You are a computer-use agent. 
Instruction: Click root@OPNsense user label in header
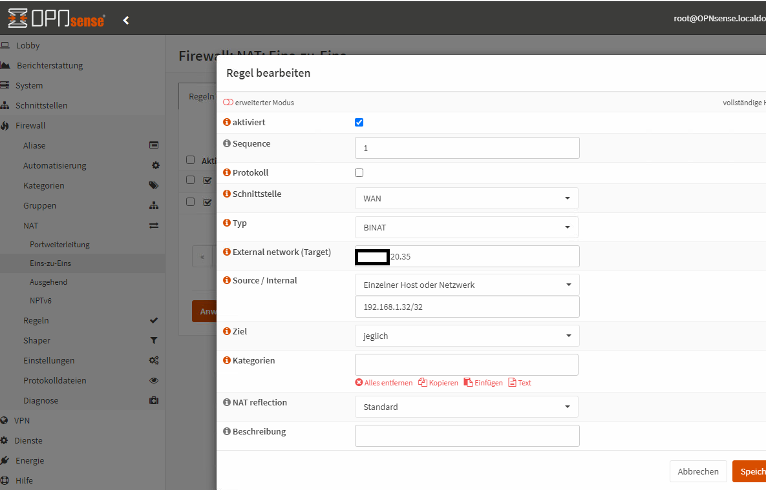click(x=719, y=19)
